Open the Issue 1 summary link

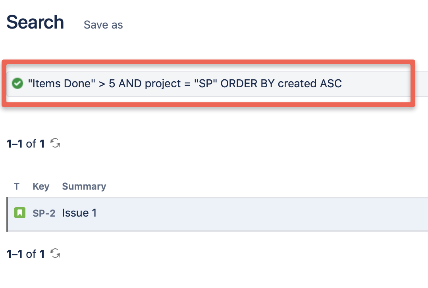click(79, 213)
